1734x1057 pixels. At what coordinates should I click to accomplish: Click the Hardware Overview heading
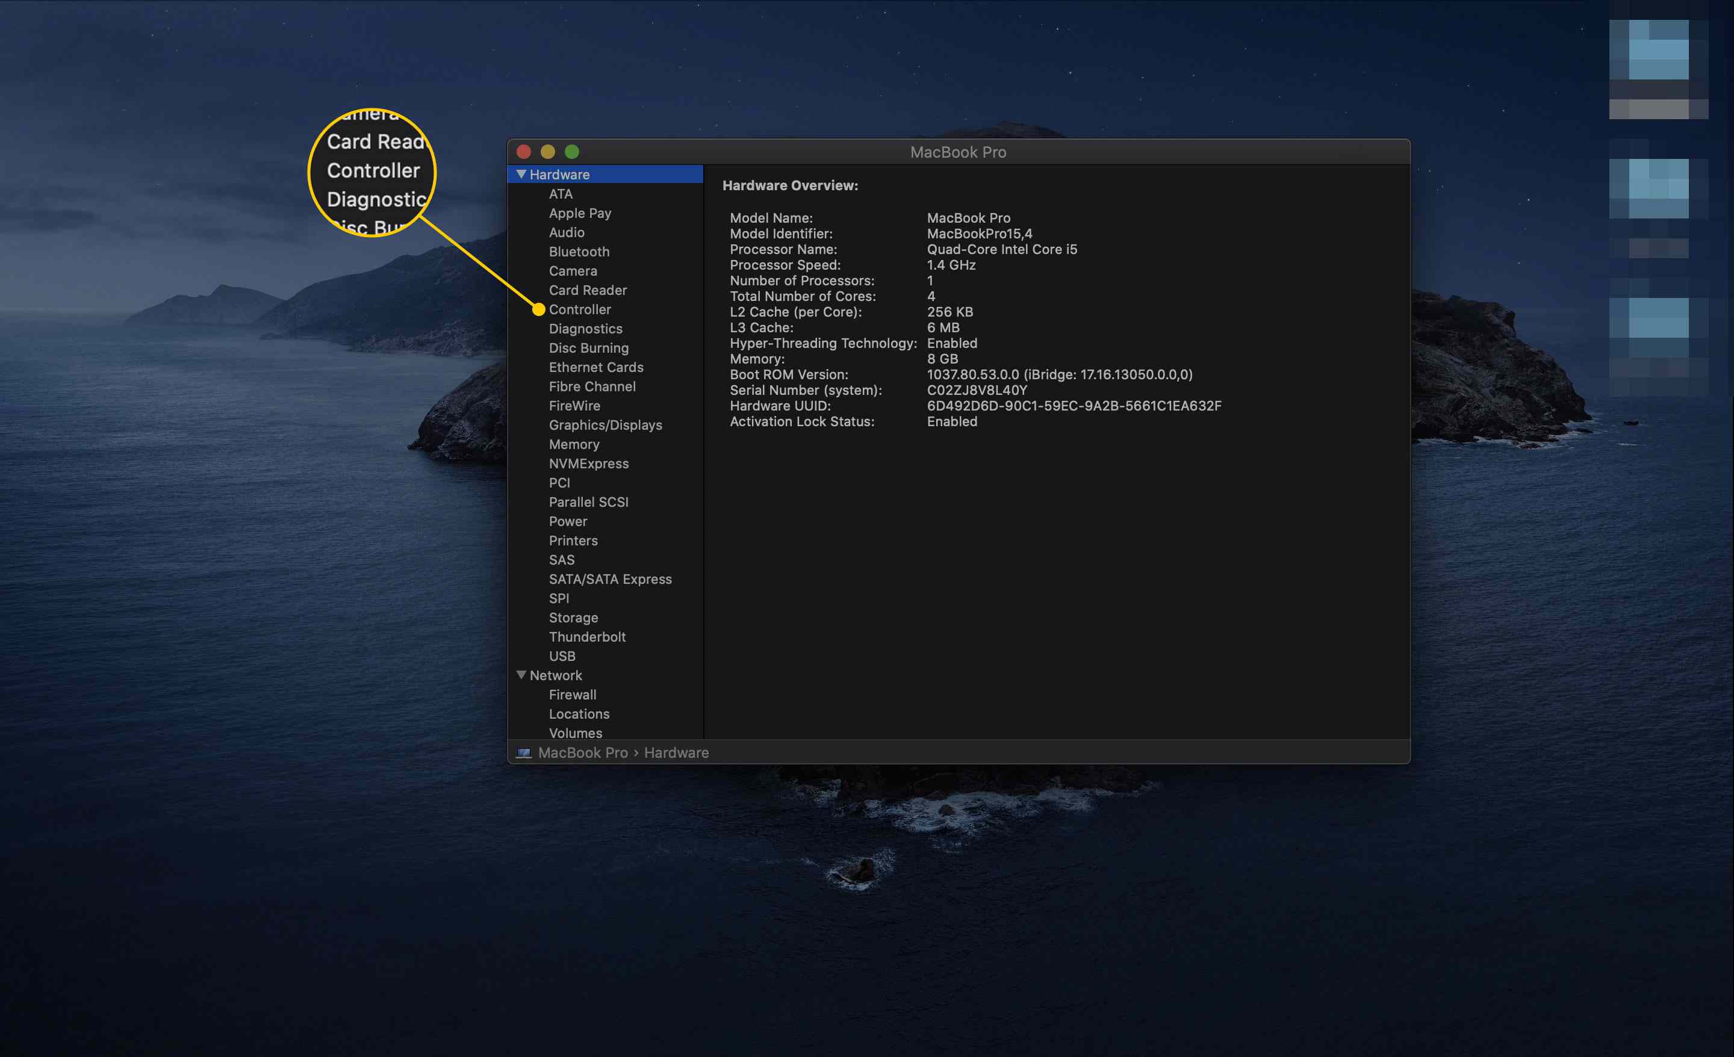(791, 185)
